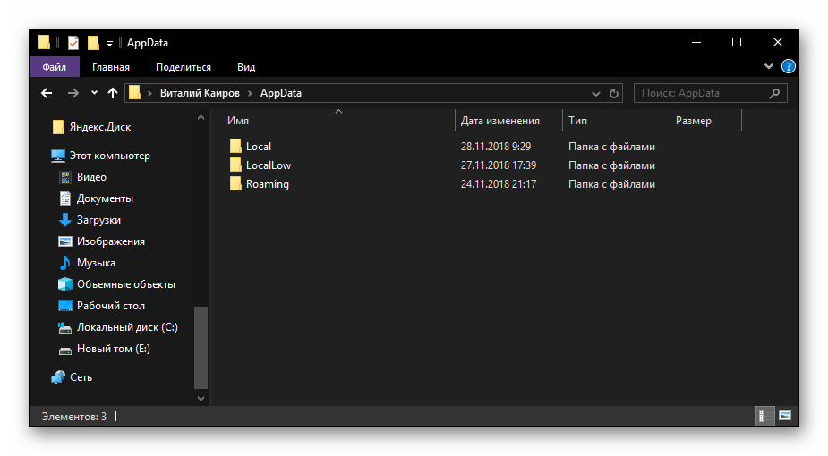Open the Roaming folder
This screenshot has width=828, height=456.
pos(267,184)
